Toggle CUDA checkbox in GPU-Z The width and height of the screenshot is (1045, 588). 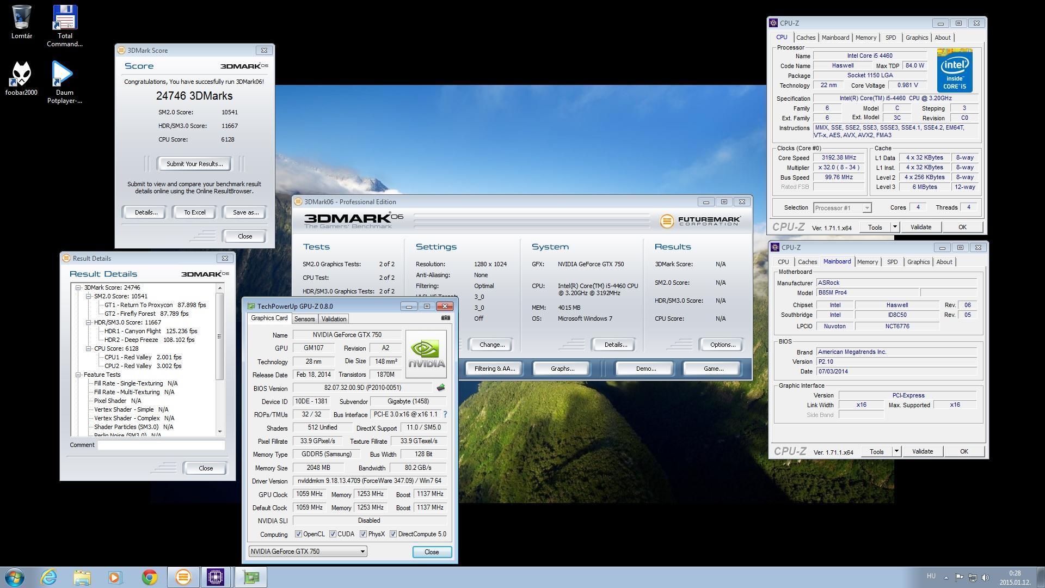[x=332, y=534]
